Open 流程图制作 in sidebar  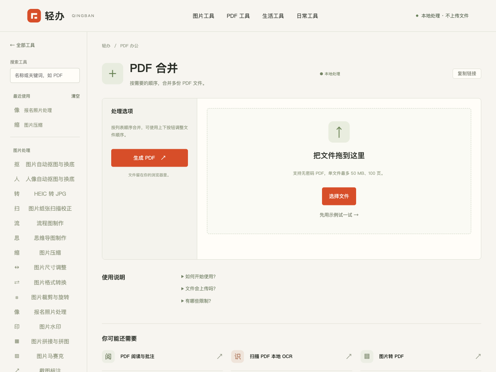coord(45,223)
